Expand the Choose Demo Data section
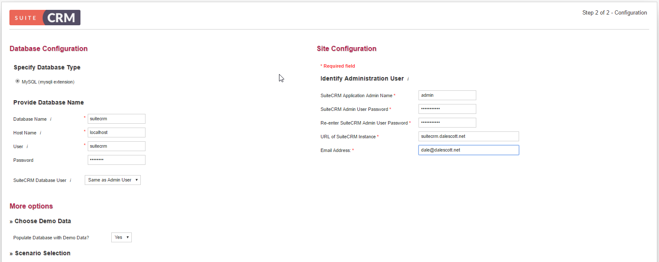 coord(40,221)
